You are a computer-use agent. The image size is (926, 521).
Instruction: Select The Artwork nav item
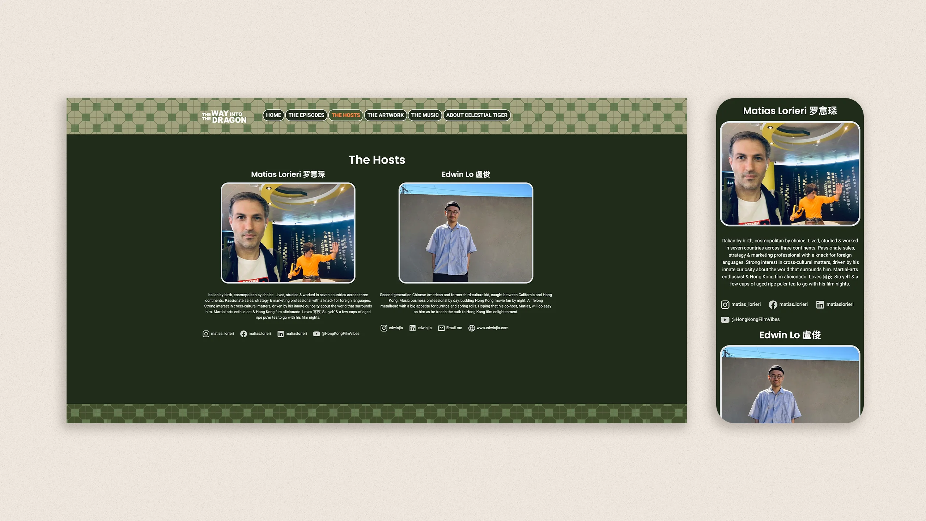click(x=385, y=115)
